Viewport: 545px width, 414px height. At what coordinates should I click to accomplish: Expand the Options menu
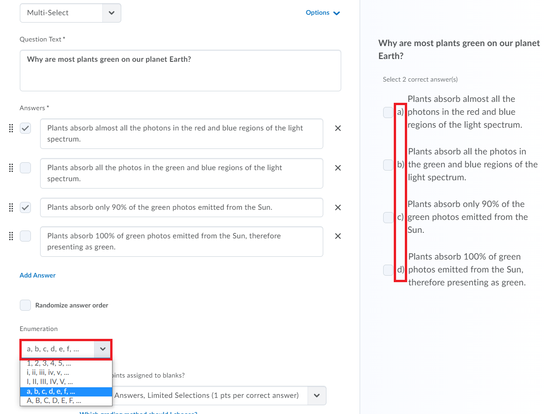pyautogui.click(x=323, y=12)
